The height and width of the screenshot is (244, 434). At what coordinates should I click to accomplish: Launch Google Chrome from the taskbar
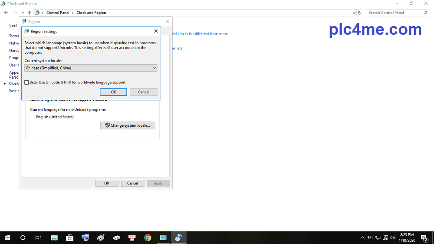[x=148, y=237]
